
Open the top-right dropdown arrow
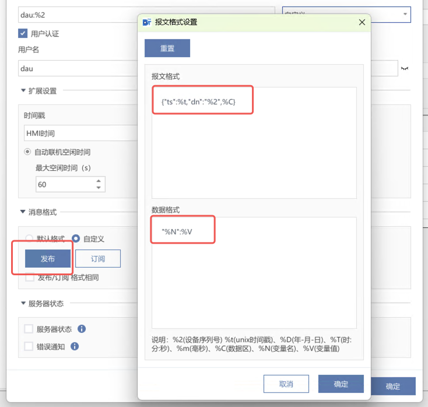point(405,14)
